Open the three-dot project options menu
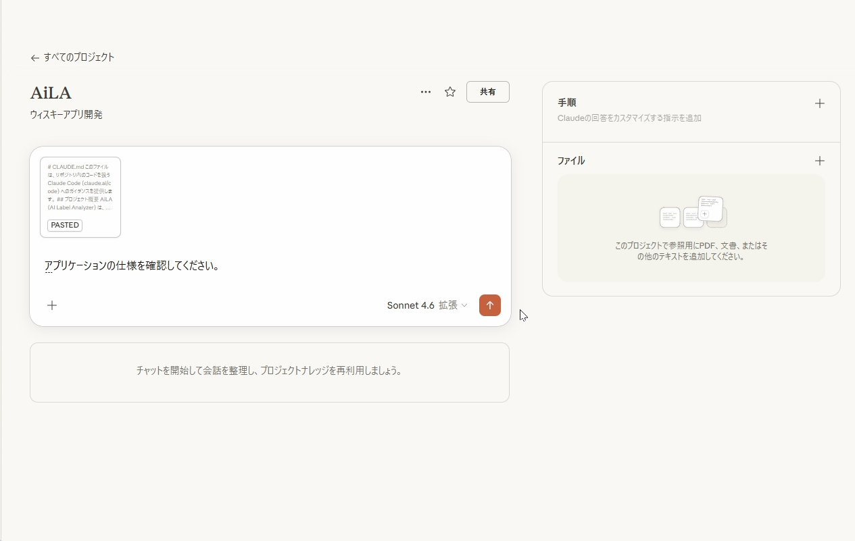This screenshot has height=541, width=855. 426,92
